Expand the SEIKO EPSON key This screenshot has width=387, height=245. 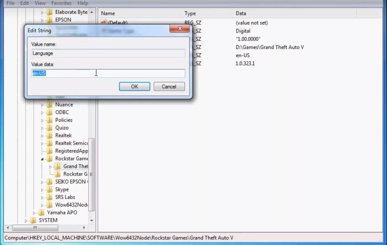click(x=42, y=182)
